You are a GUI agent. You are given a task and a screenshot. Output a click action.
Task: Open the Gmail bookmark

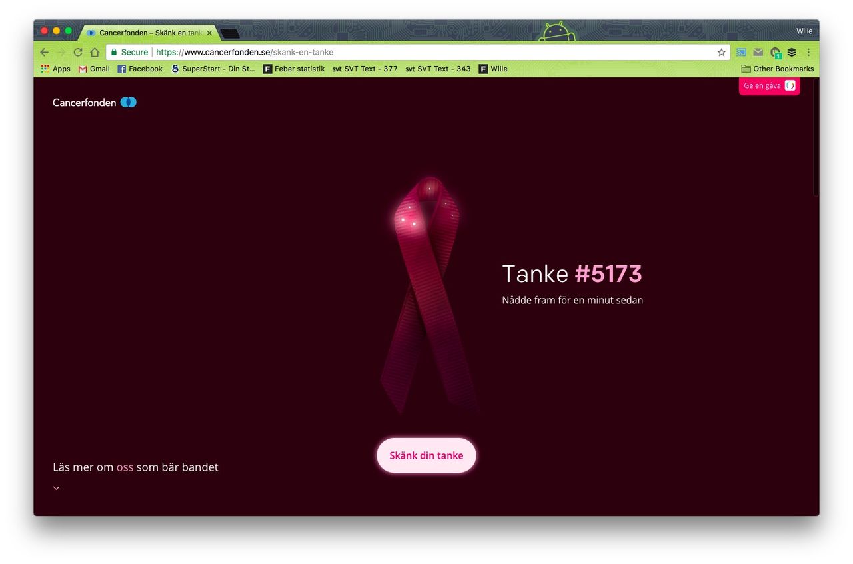coord(94,69)
